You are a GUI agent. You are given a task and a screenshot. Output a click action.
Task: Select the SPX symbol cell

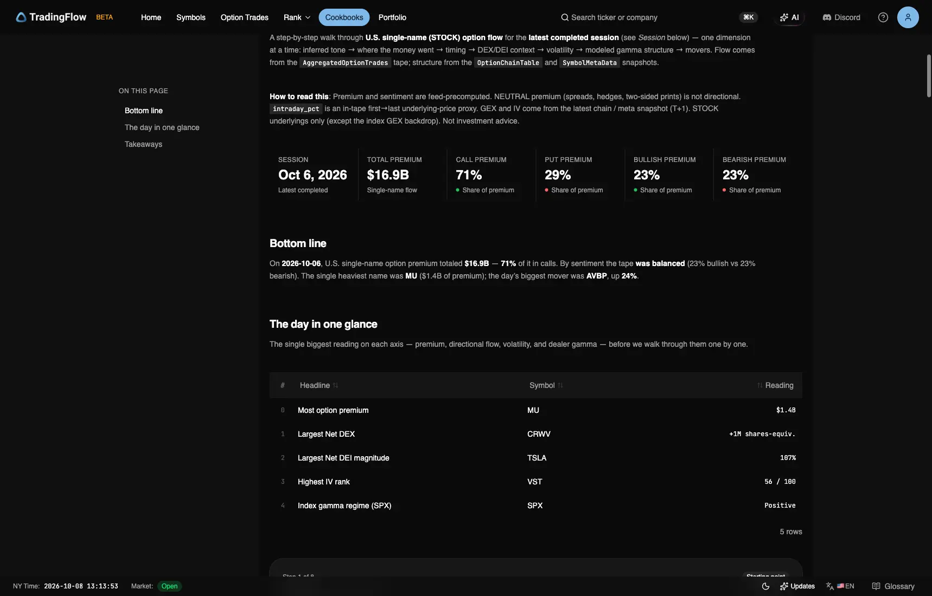(535, 506)
